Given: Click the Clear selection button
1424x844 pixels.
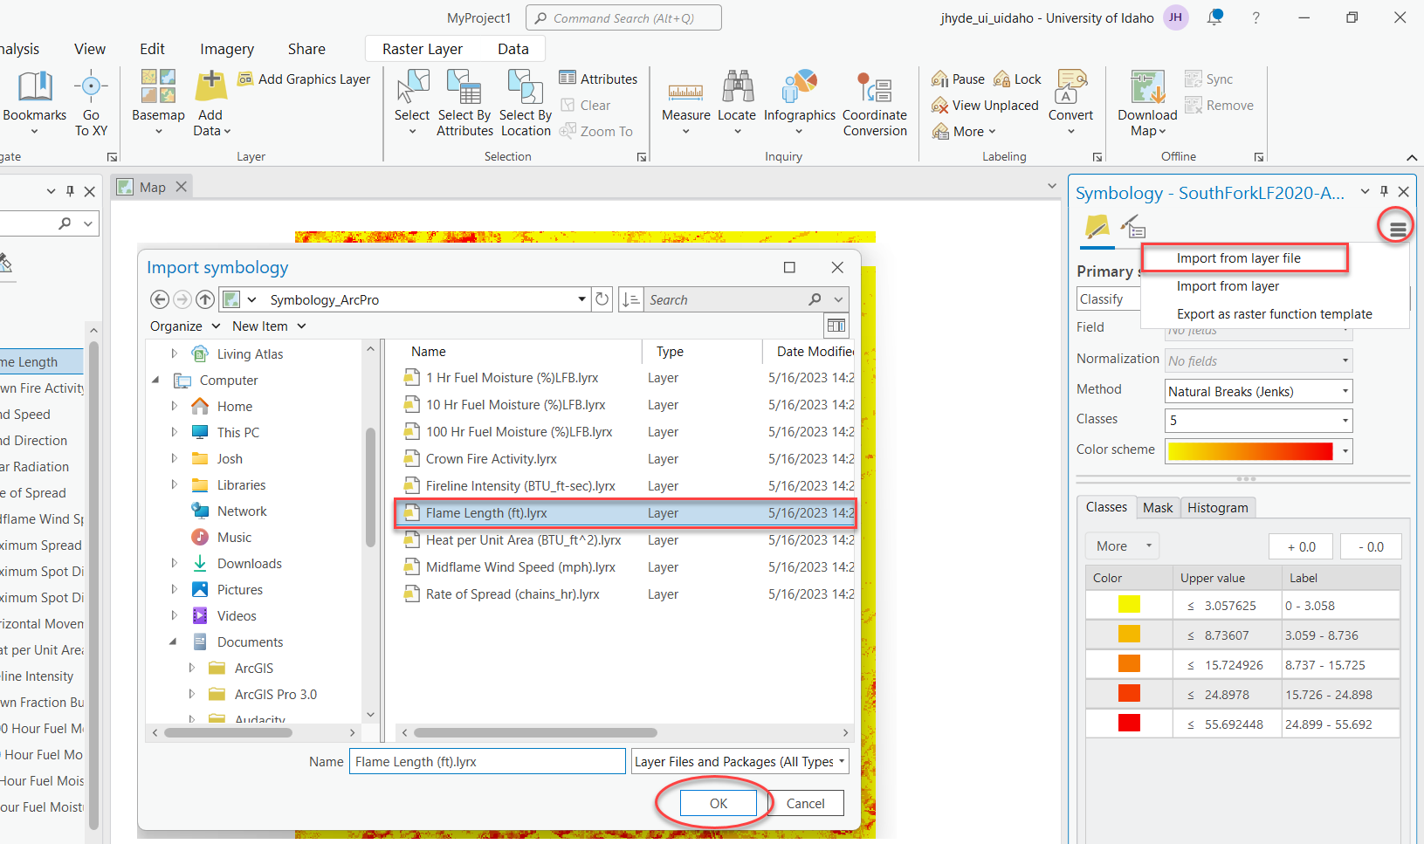Looking at the screenshot, I should click(586, 106).
